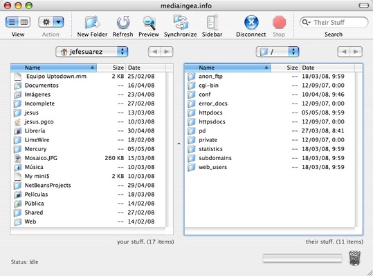Click the private remote folder name
This screenshot has height=276, width=373.
[208, 140]
